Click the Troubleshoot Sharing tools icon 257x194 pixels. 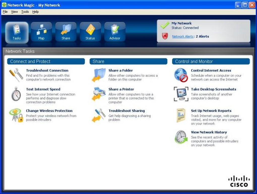[99, 115]
